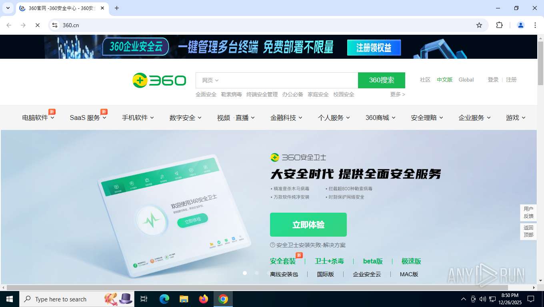Open Windows Start menu

pyautogui.click(x=10, y=299)
